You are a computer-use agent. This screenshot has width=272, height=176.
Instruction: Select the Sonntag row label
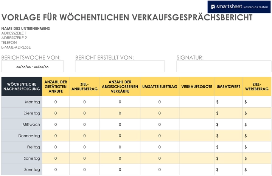click(22, 170)
